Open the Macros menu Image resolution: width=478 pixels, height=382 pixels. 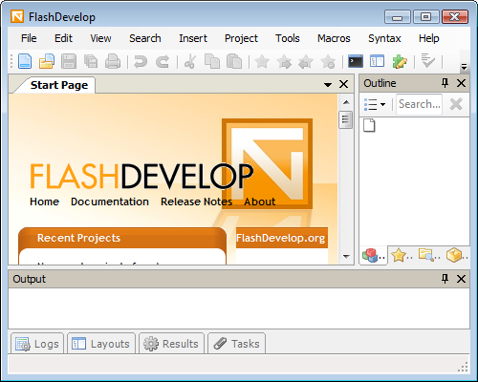334,38
